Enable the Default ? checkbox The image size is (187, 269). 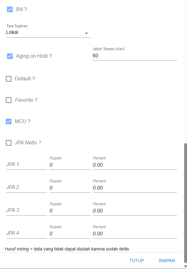tap(8, 79)
